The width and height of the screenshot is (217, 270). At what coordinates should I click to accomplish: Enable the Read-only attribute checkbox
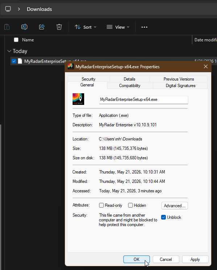click(101, 205)
